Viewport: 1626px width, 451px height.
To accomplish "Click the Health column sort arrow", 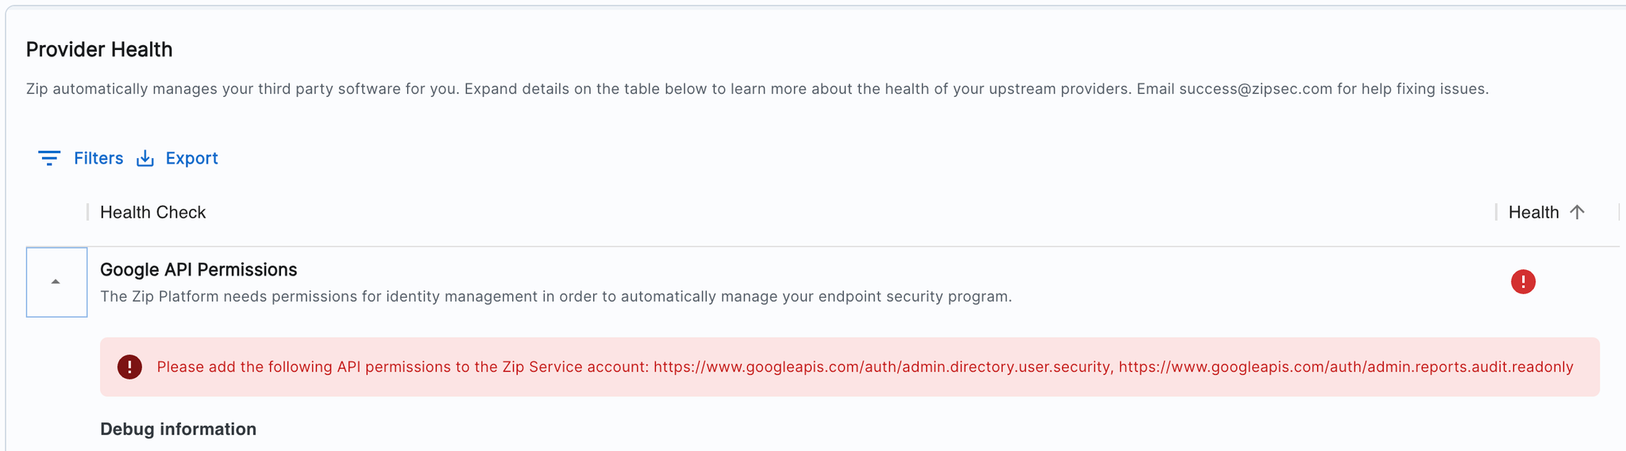I will (x=1578, y=212).
